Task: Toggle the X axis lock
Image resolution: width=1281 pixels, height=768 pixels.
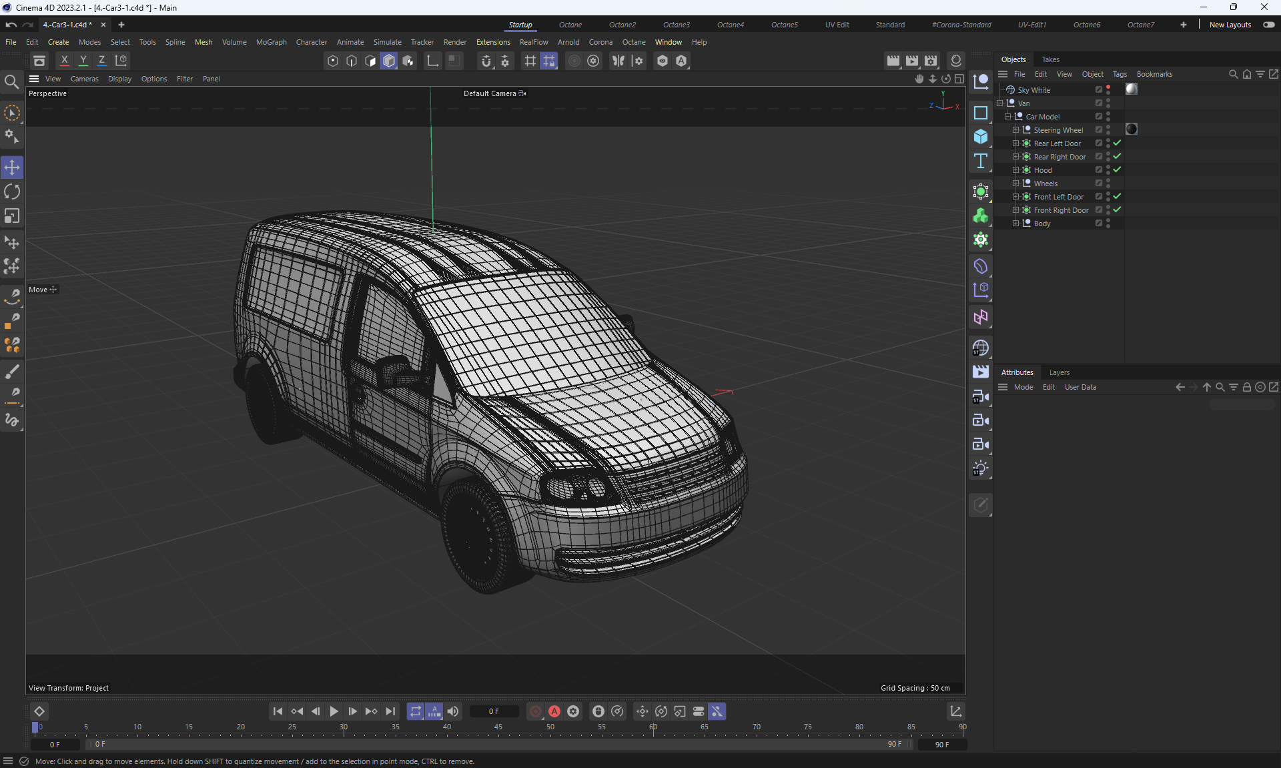Action: click(x=64, y=61)
